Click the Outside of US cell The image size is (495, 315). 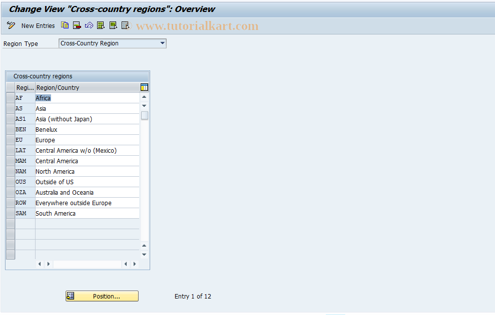pos(87,182)
